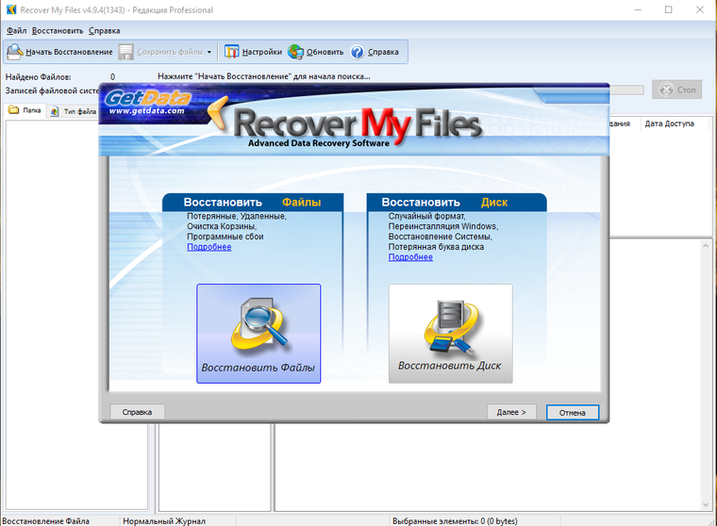
Task: Select the Восстановить Файлы large option
Action: click(x=258, y=334)
